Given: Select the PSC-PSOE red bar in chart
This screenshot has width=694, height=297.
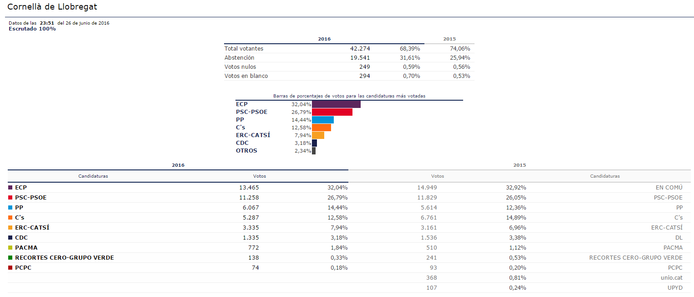Looking at the screenshot, I should tap(332, 112).
